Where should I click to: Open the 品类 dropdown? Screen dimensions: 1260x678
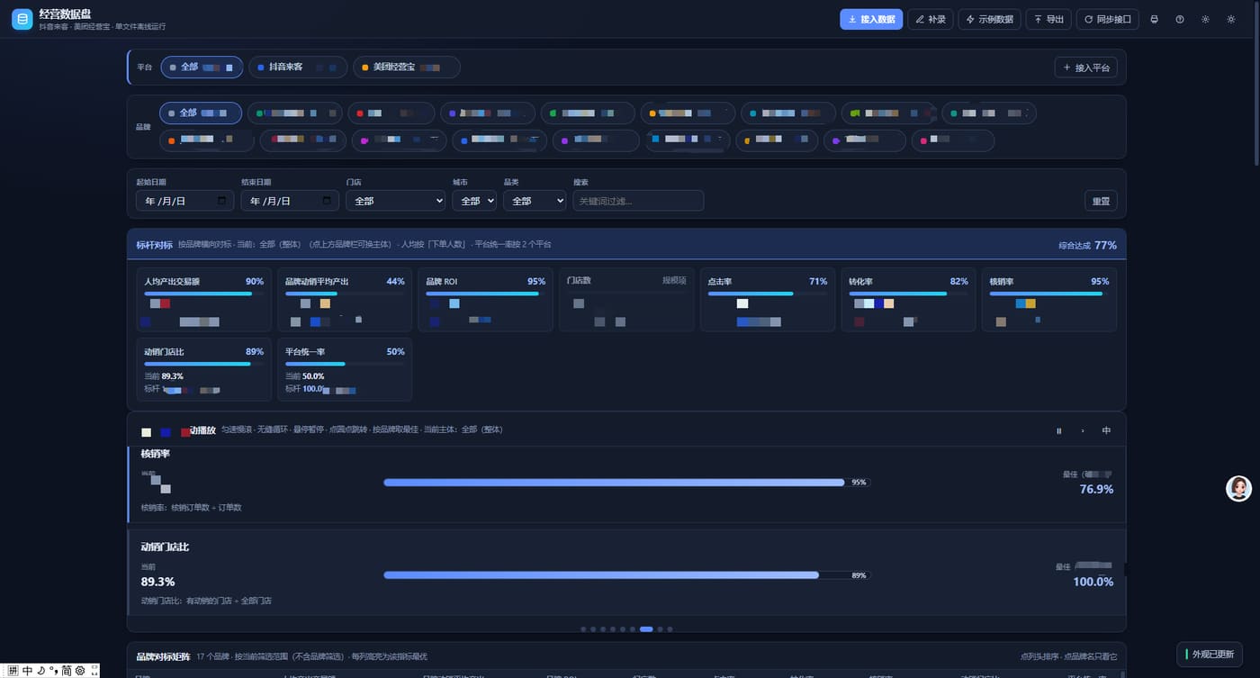pos(535,201)
